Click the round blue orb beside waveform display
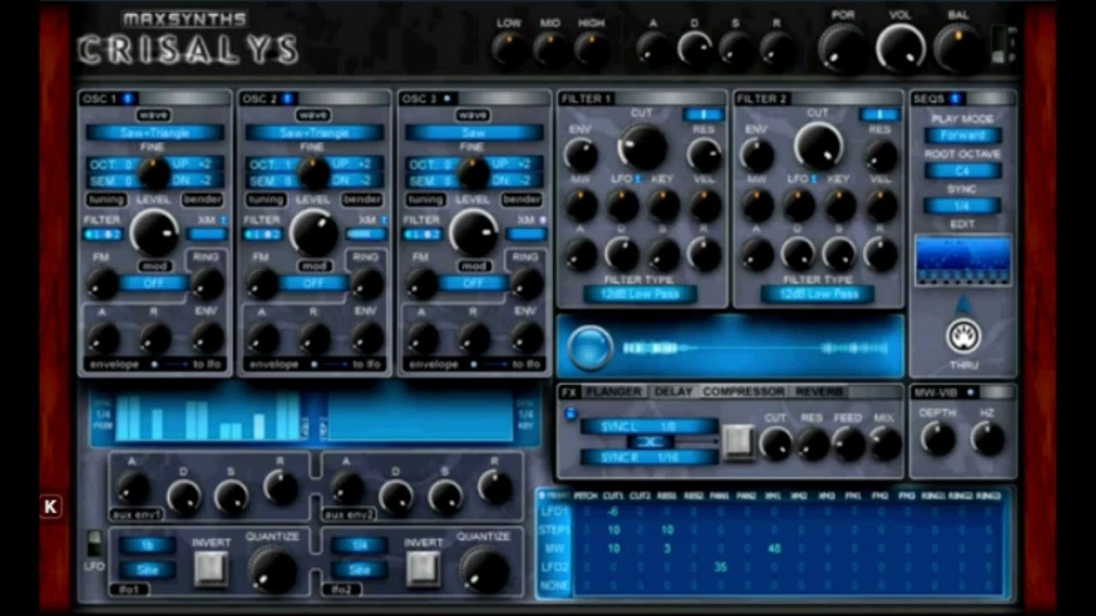 pyautogui.click(x=590, y=348)
